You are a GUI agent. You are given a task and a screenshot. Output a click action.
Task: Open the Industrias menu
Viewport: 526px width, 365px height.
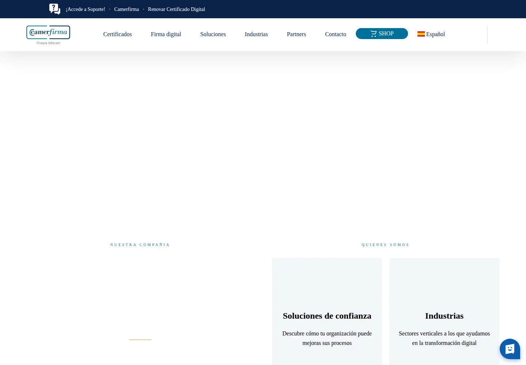click(256, 34)
